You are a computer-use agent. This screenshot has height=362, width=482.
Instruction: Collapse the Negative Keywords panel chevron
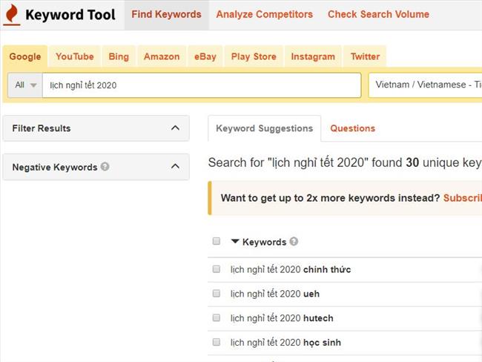coord(175,167)
